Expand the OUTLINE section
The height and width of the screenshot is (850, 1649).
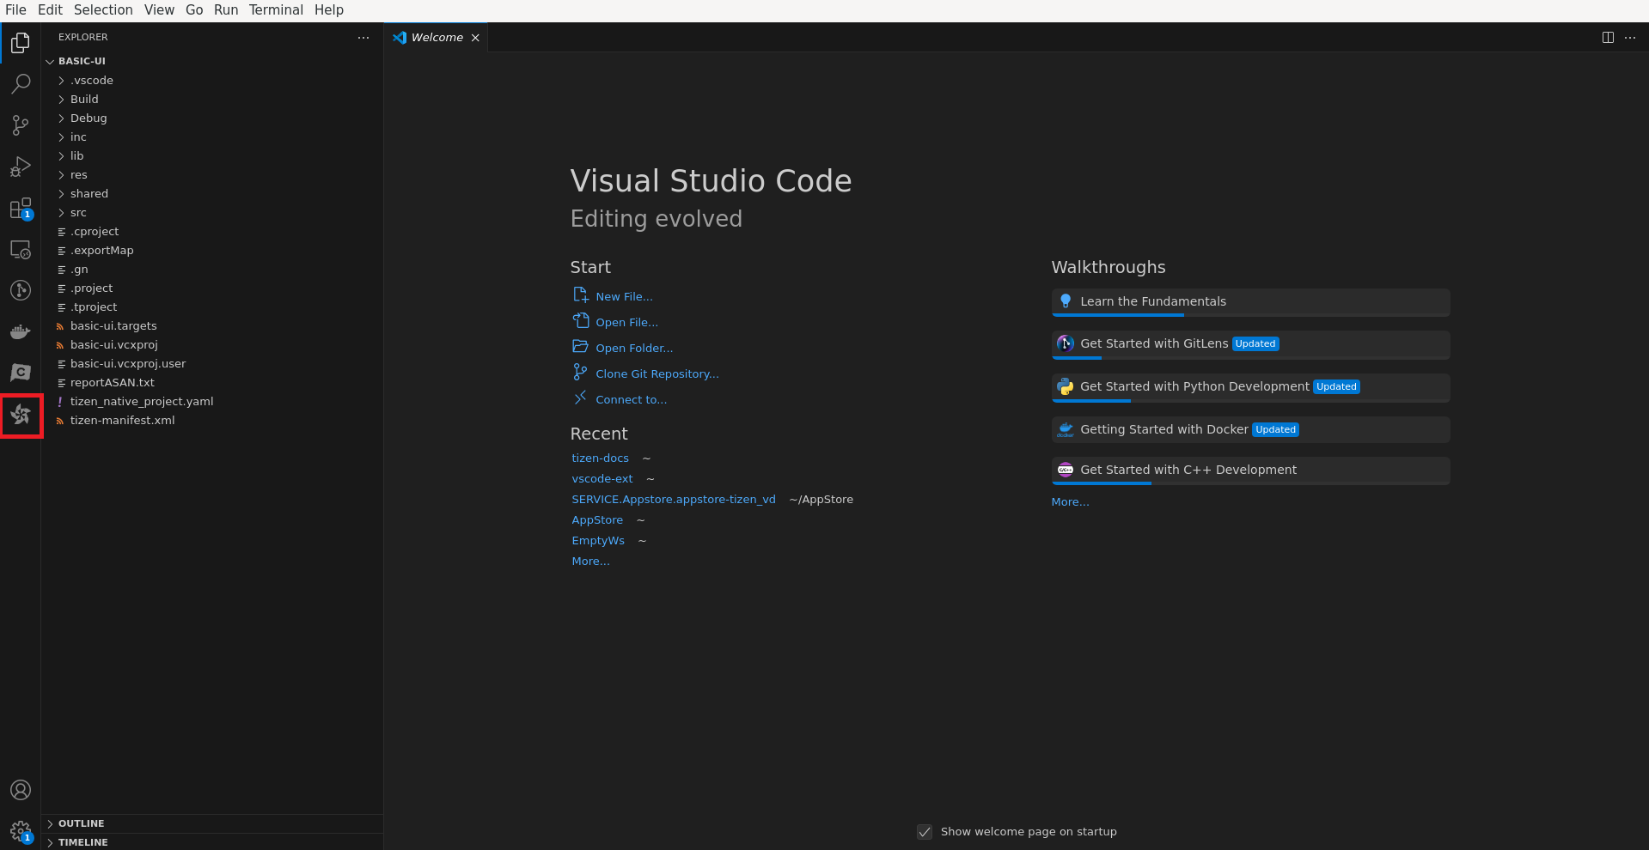pos(79,823)
